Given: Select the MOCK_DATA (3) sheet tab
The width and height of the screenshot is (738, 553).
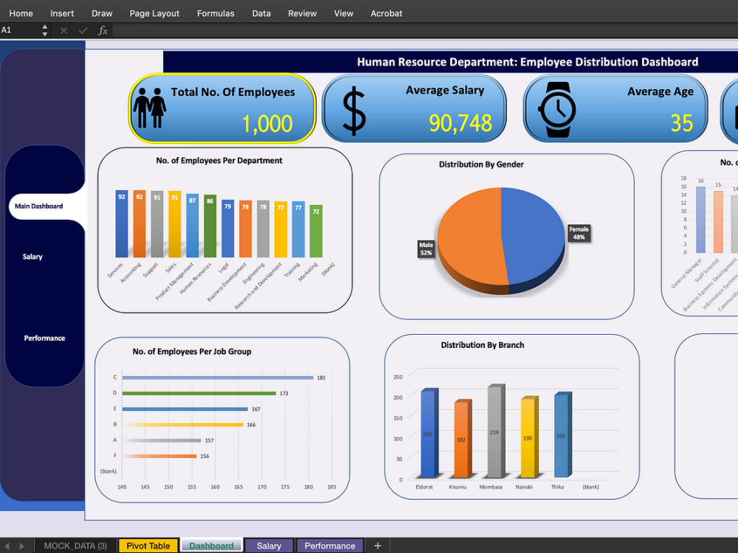Looking at the screenshot, I should (x=75, y=546).
